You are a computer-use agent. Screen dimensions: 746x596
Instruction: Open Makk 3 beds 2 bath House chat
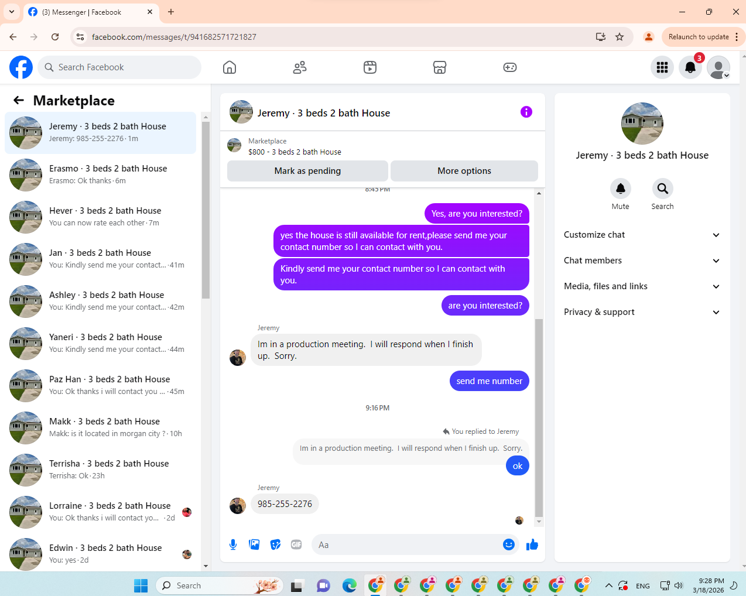coord(101,428)
